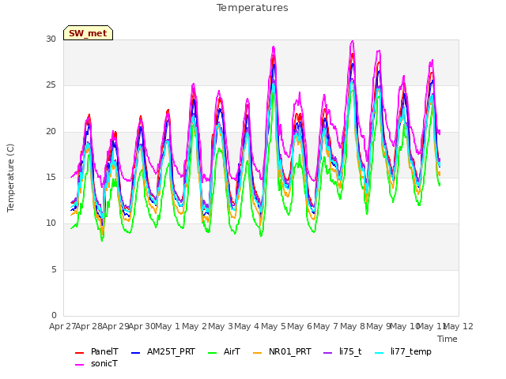Screen dimensions: 506x379
Task: Click the blue AM25T_PRT legend swatch
Action: [x=136, y=353]
